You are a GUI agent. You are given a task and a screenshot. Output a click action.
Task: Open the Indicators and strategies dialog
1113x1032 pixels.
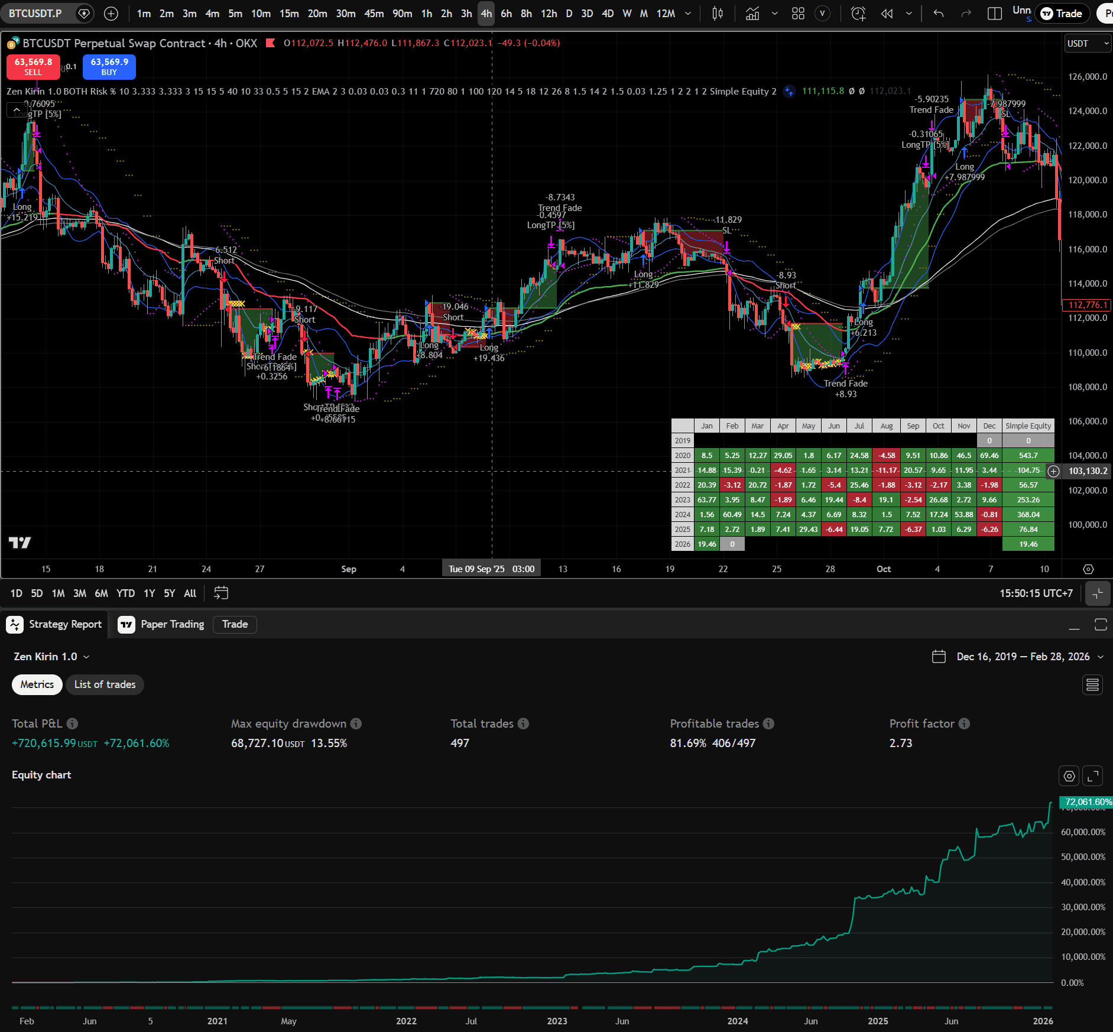(752, 14)
